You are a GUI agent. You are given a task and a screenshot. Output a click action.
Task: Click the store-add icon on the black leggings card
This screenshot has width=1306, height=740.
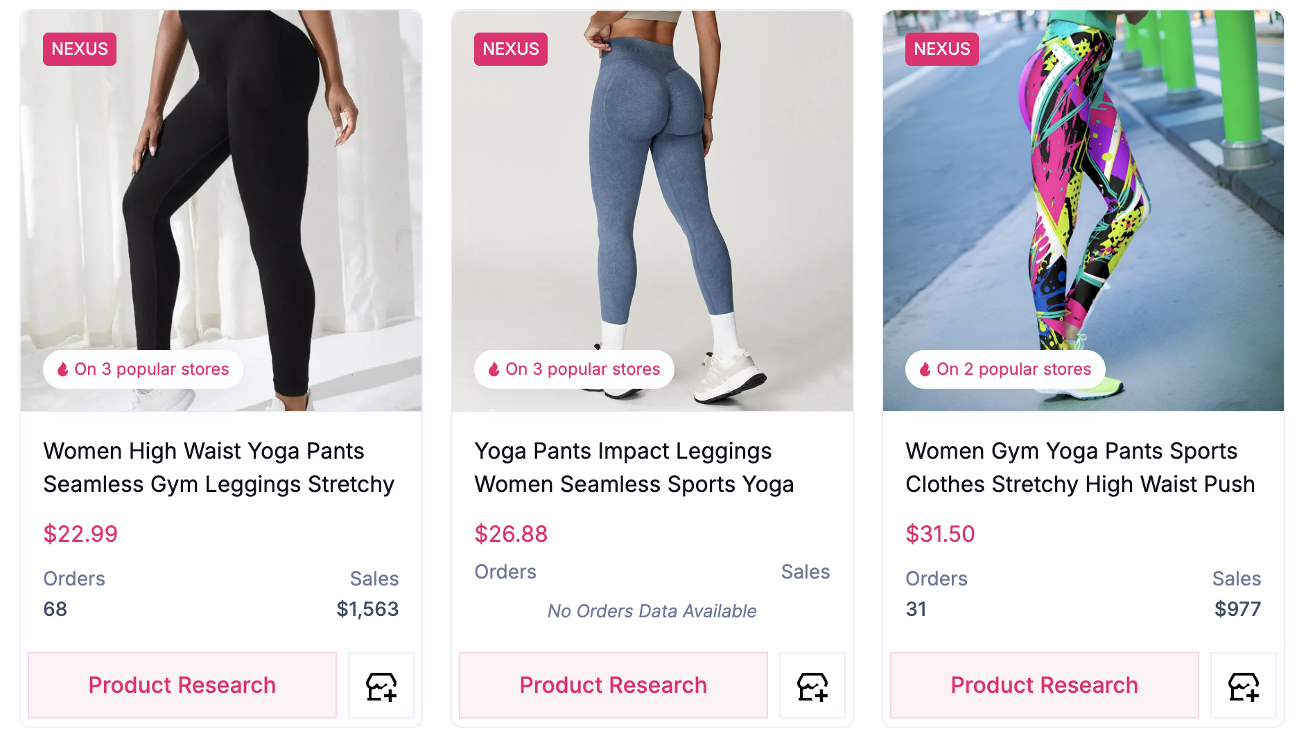click(381, 685)
